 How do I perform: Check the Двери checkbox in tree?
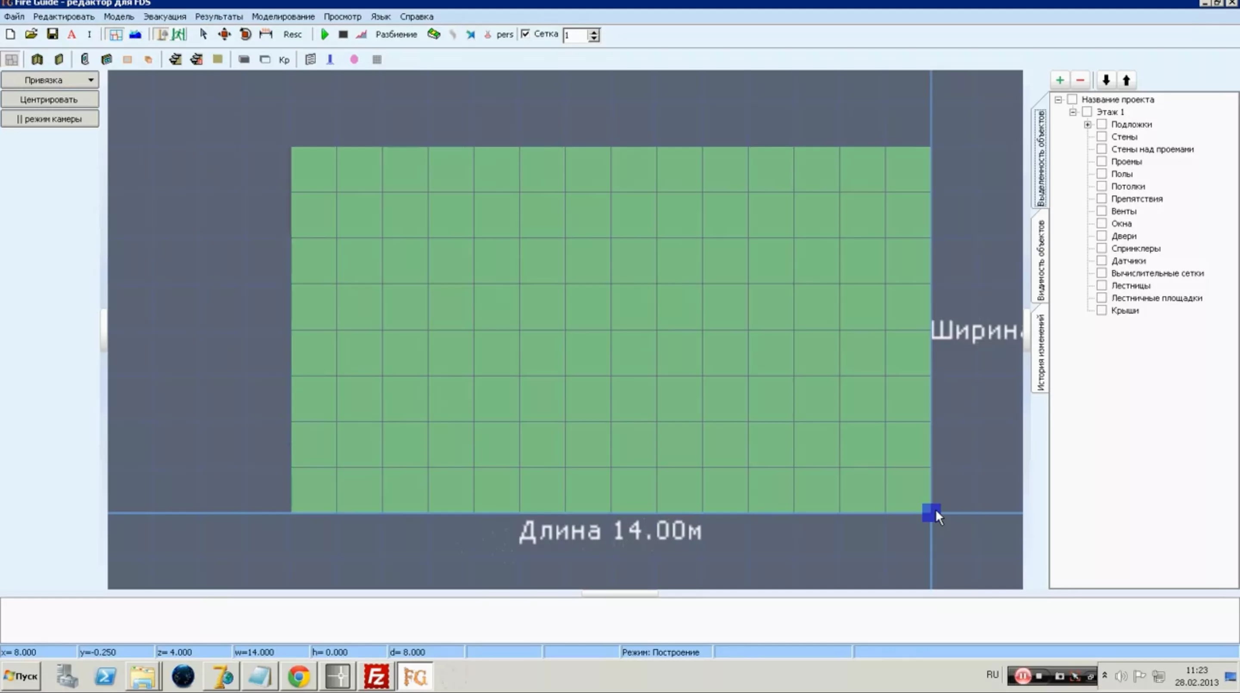[1101, 236]
